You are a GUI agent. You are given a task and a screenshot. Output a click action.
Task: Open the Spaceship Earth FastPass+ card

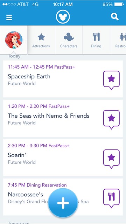pyautogui.click(x=63, y=79)
